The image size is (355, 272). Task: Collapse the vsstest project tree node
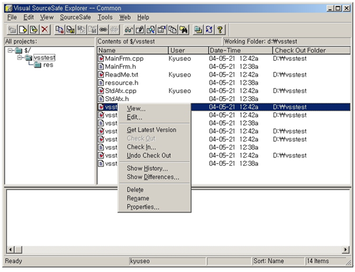20,58
